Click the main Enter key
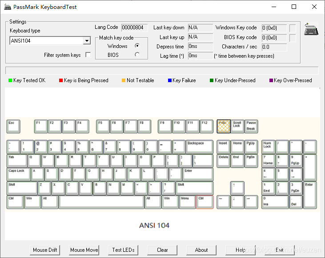This screenshot has width=325, height=258. pos(198,175)
